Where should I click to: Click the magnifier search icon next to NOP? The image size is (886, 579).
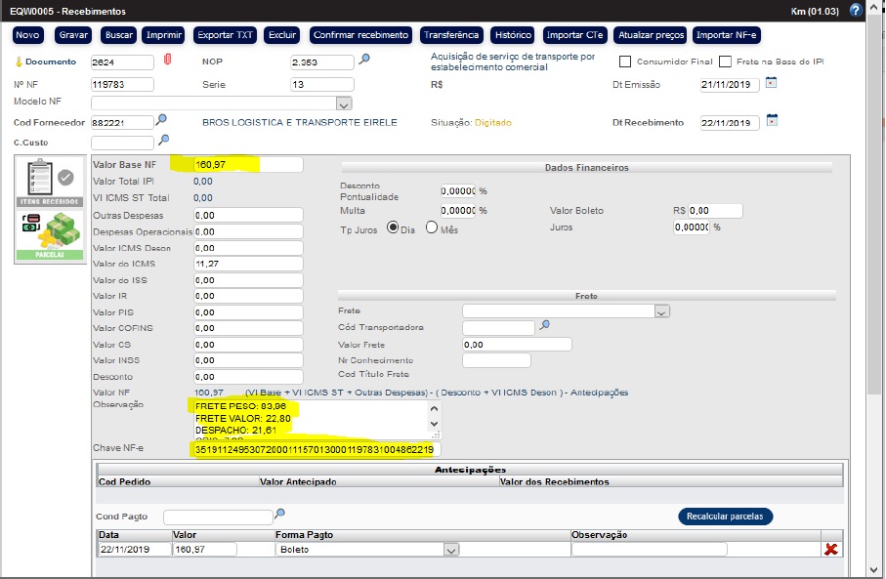[364, 61]
